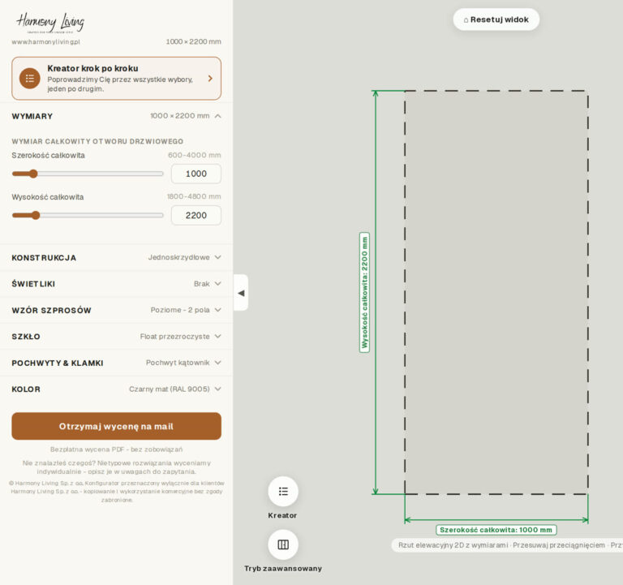The height and width of the screenshot is (585, 623).
Task: Expand the KONSTRUKCJA section
Action: tap(117, 257)
